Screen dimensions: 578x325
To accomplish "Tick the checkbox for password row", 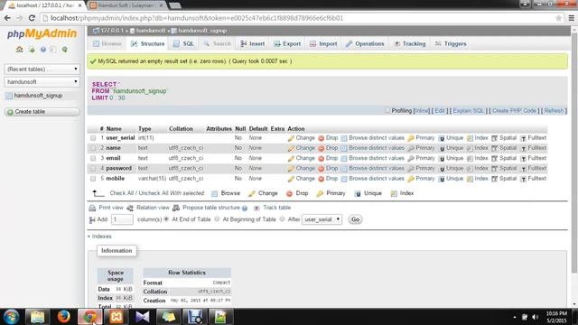I will (93, 169).
